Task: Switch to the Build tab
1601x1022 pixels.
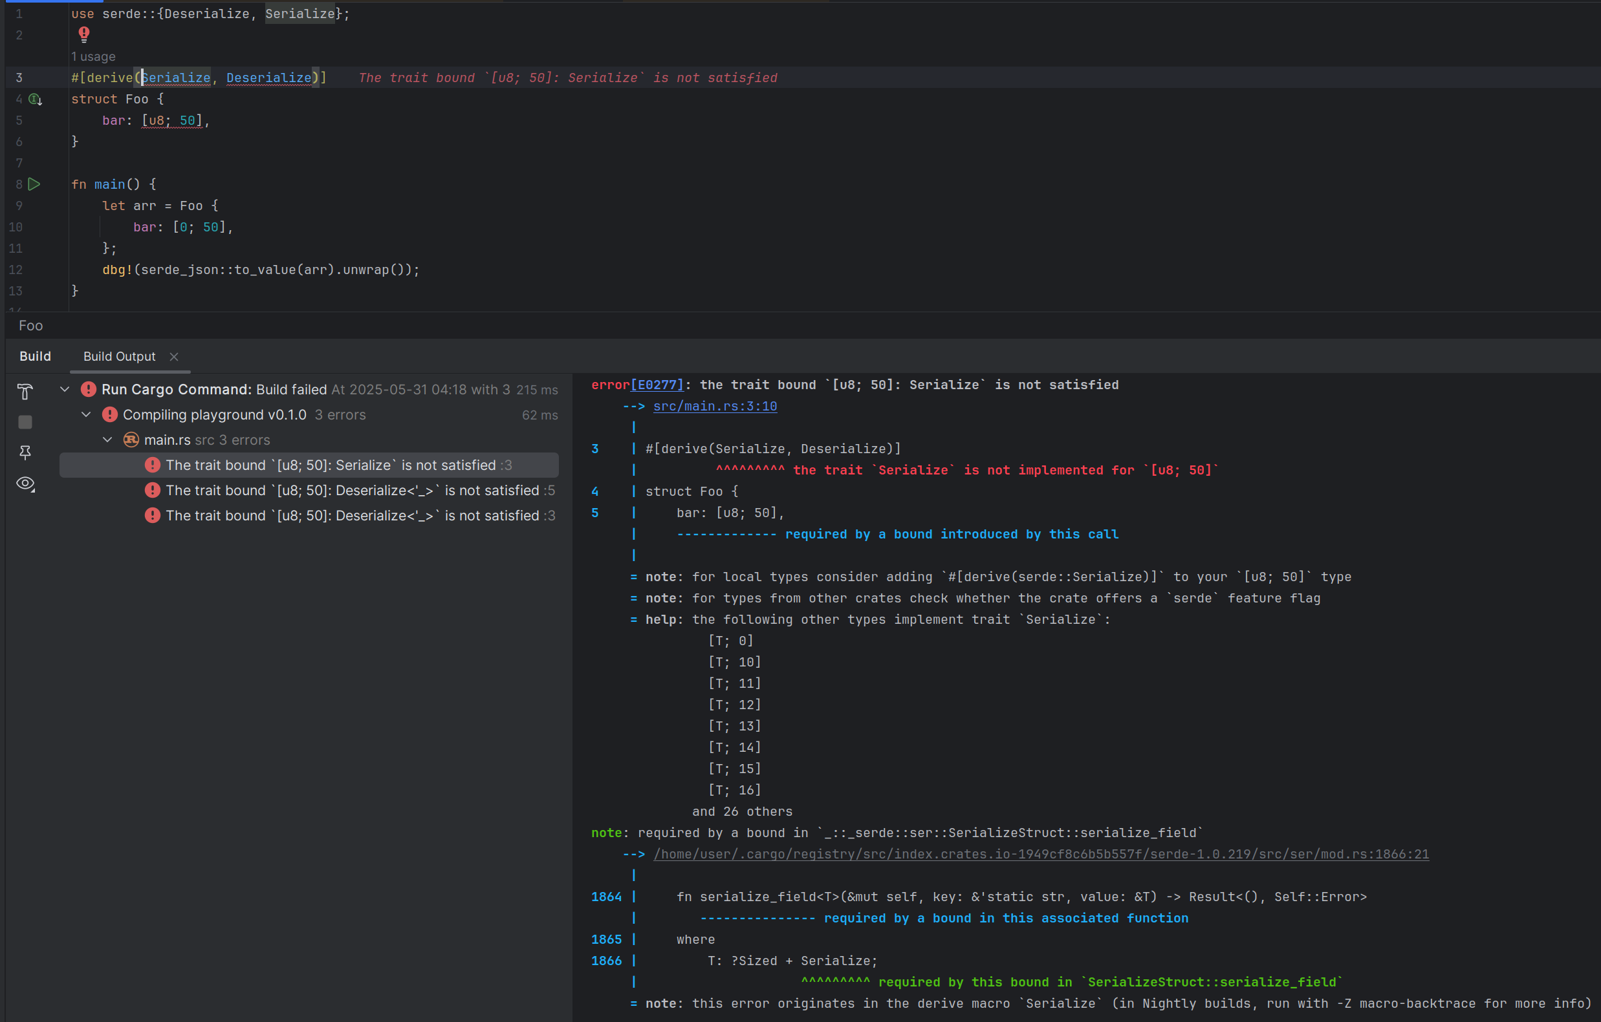Action: click(34, 356)
